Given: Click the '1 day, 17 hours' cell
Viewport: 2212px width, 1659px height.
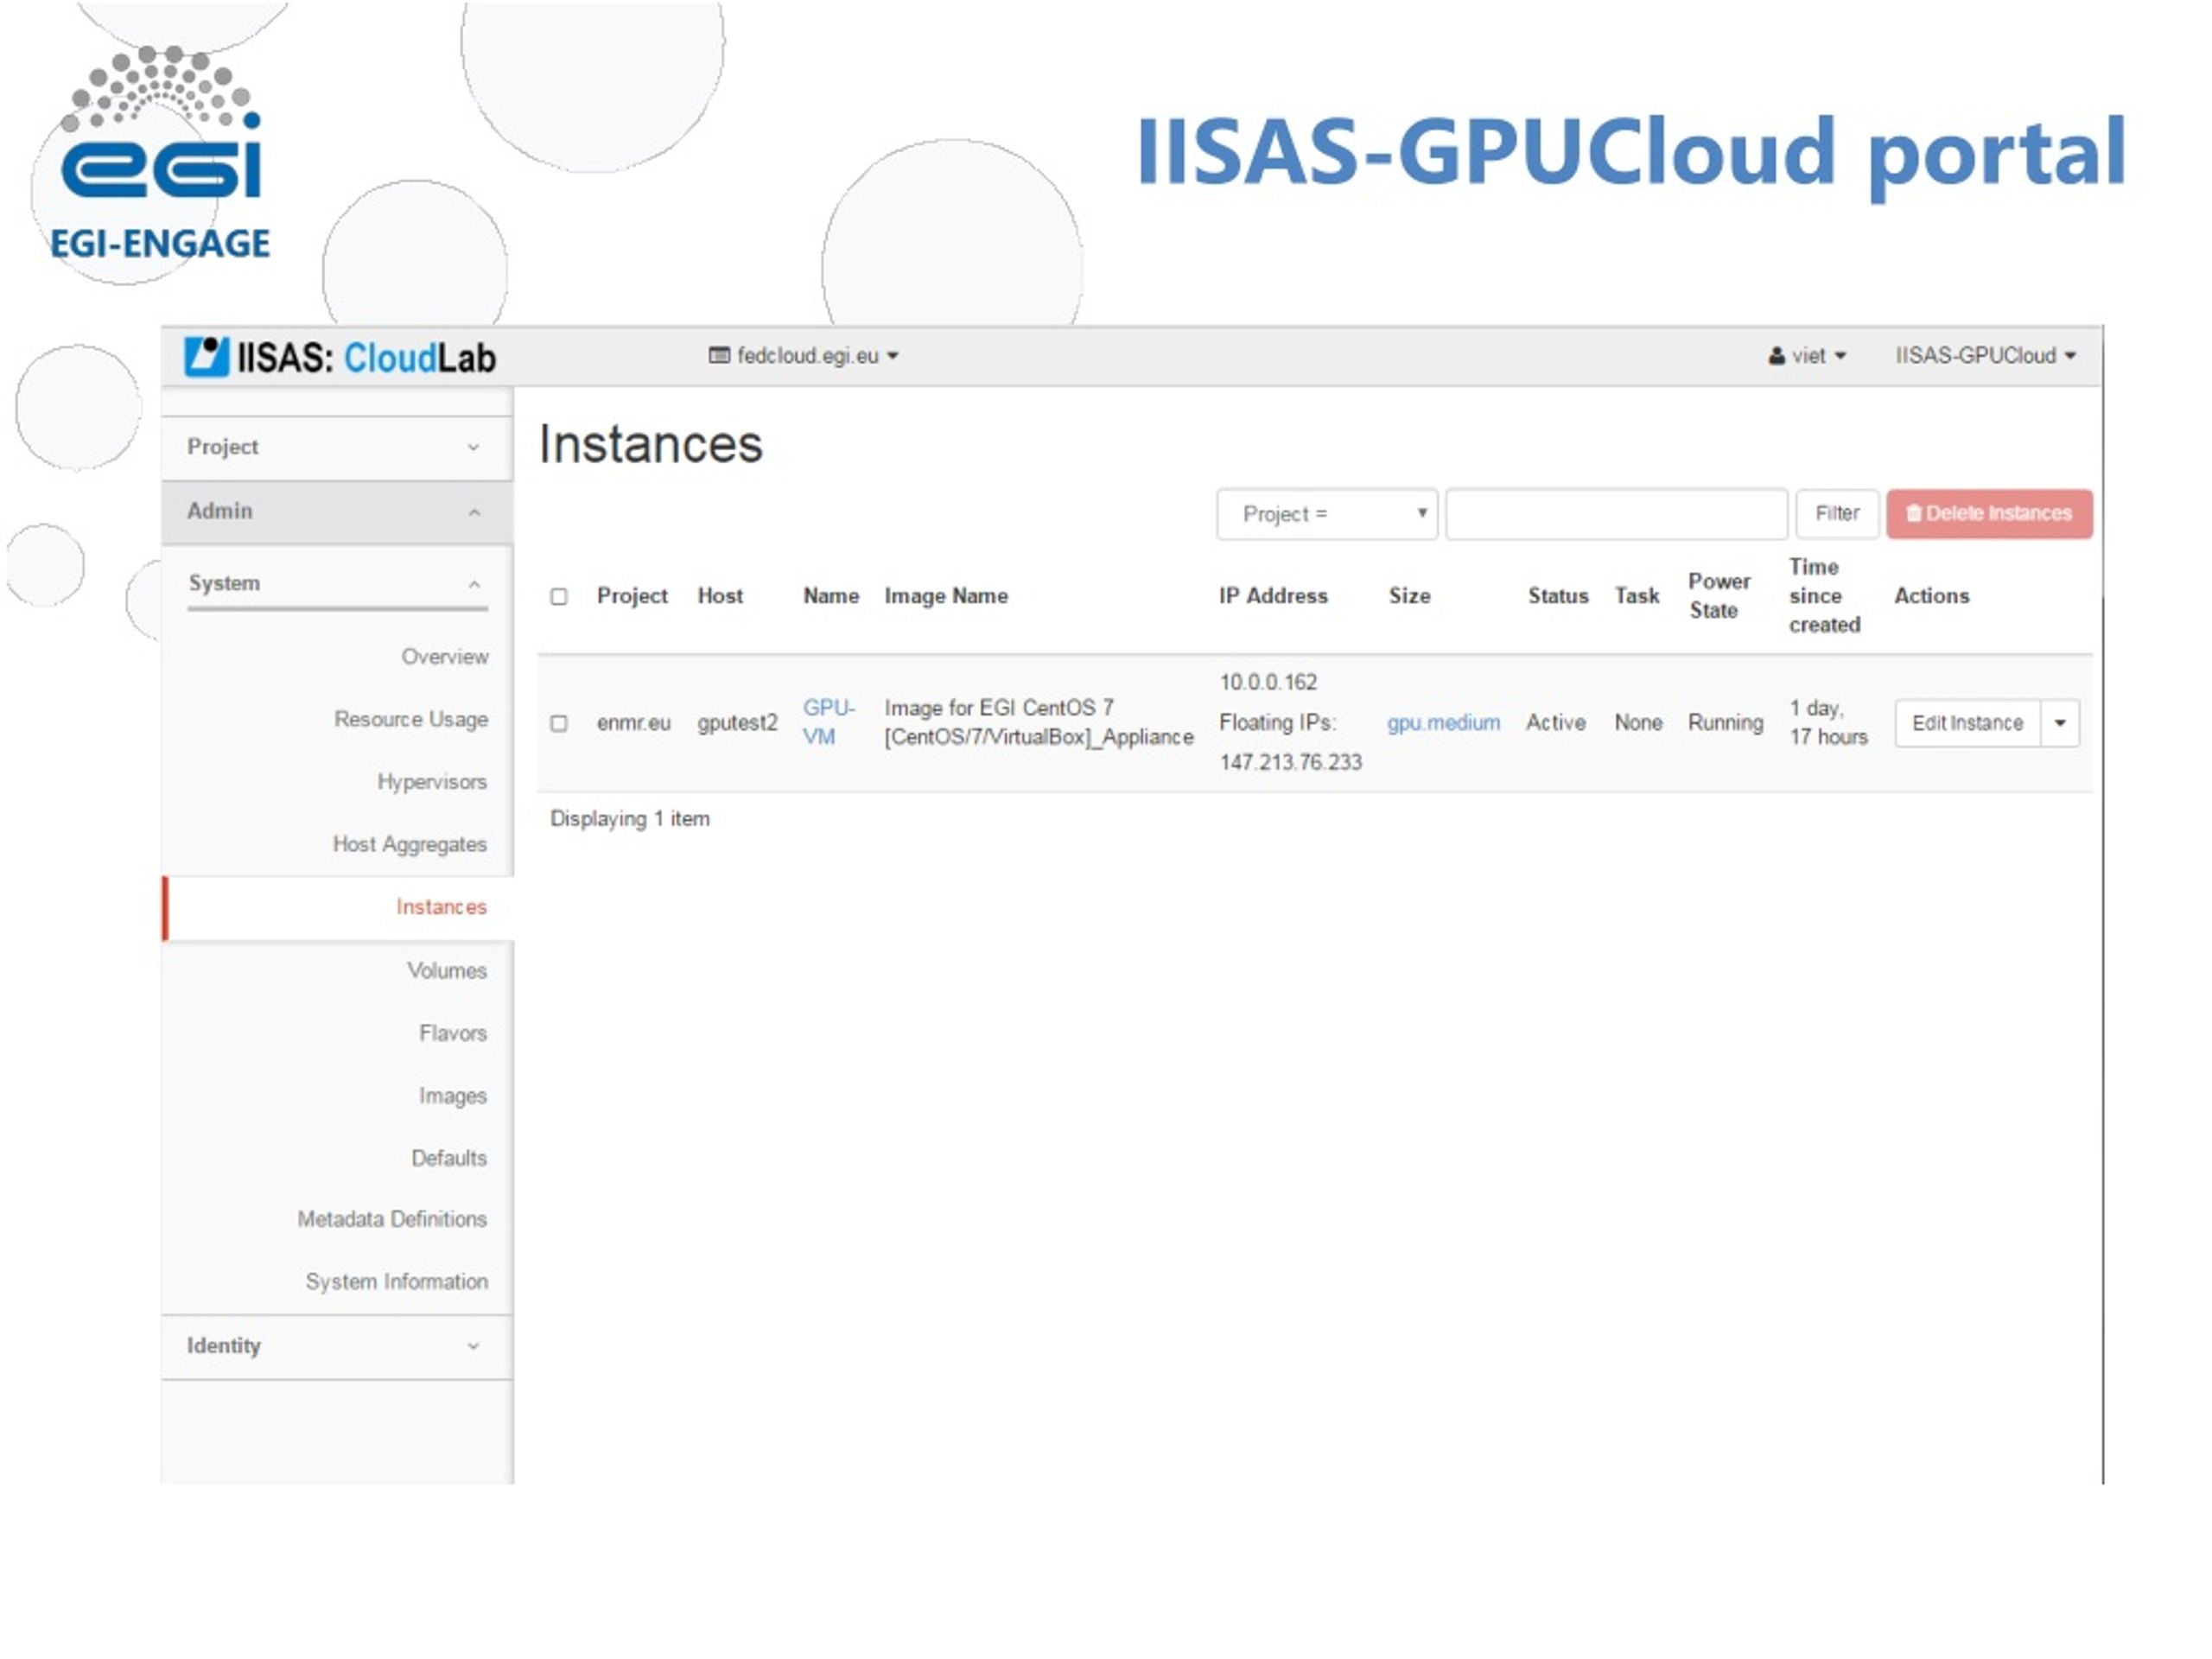Looking at the screenshot, I should (x=1828, y=723).
